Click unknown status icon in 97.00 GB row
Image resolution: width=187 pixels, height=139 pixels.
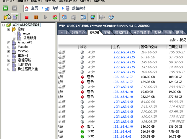[x=82, y=57]
